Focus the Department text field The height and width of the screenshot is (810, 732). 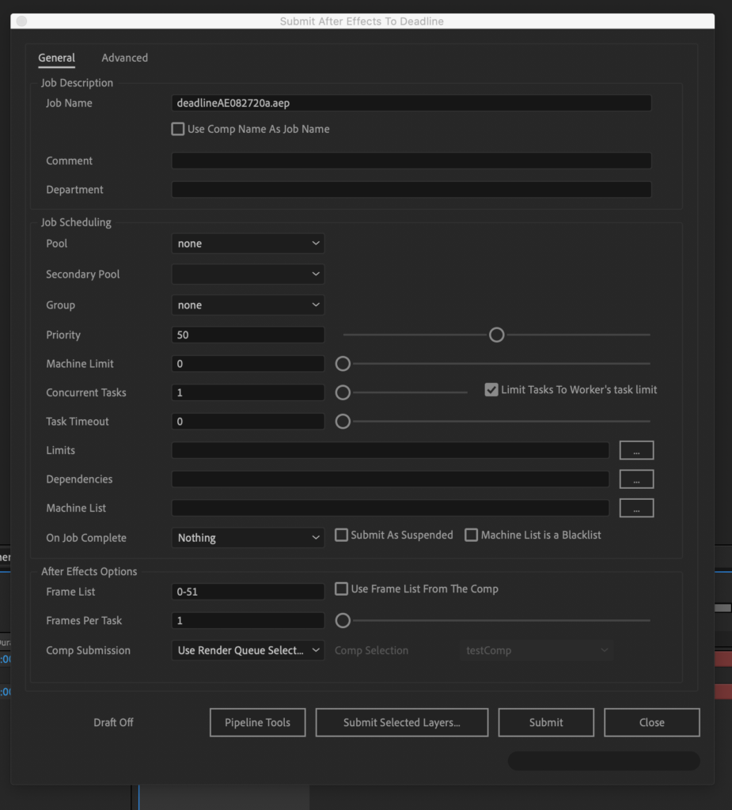click(x=412, y=190)
